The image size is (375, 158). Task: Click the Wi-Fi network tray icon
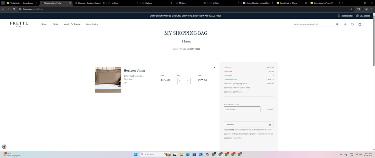click(357, 155)
